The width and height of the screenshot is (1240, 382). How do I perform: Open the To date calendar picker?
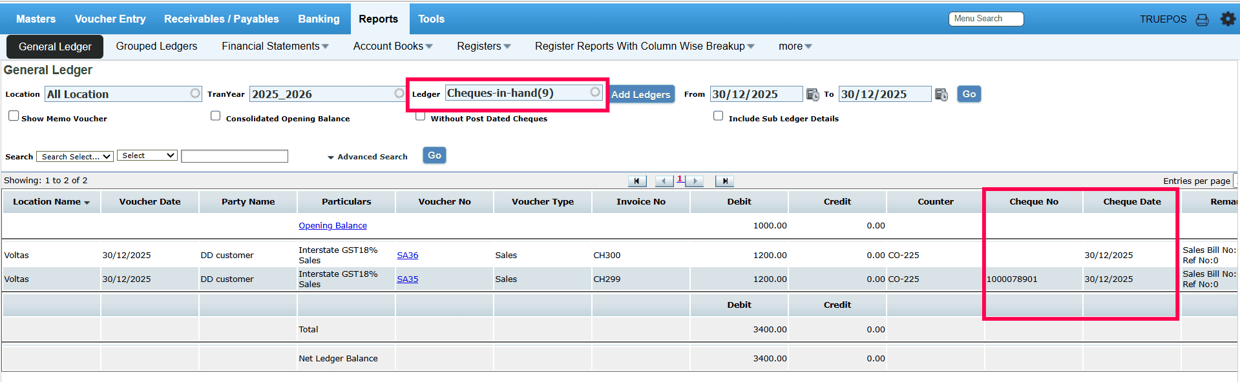pos(941,95)
